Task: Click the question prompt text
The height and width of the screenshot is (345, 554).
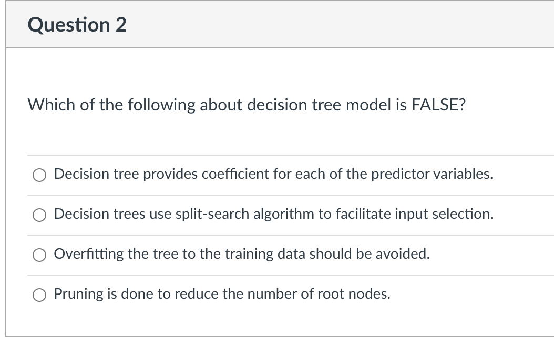Action: pyautogui.click(x=247, y=105)
